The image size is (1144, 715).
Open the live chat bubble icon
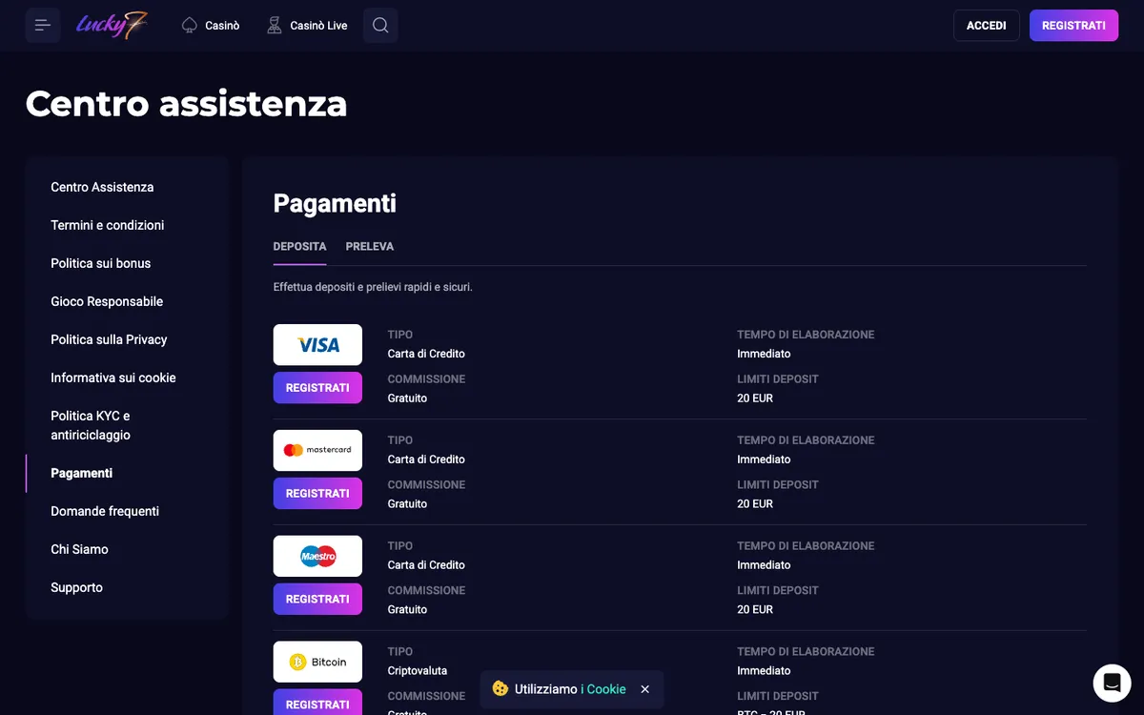tap(1112, 683)
